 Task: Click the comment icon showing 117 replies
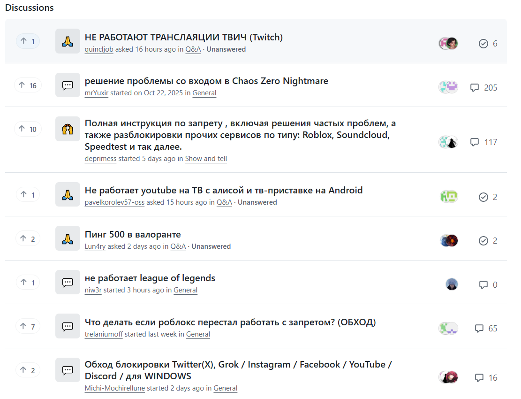(475, 142)
